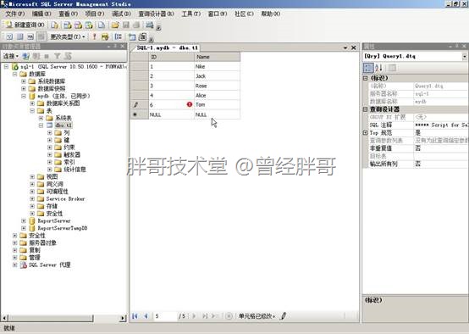Viewport: 469px width, 334px height.
Task: Toggle the Diagram pane
Action: [9, 36]
